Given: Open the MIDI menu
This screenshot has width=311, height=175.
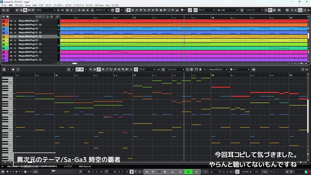Looking at the screenshot, I should 35,6.
